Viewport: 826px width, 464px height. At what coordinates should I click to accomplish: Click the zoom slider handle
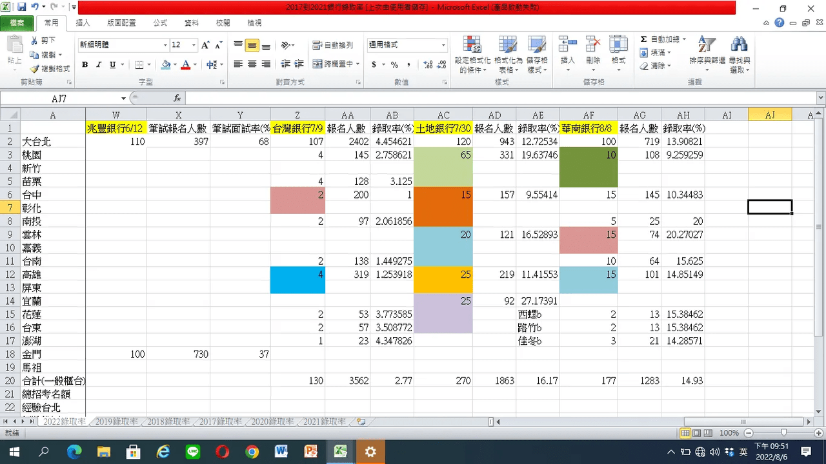[783, 433]
